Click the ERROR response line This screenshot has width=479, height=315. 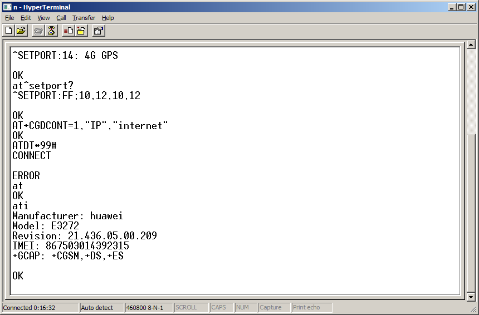tap(26, 176)
